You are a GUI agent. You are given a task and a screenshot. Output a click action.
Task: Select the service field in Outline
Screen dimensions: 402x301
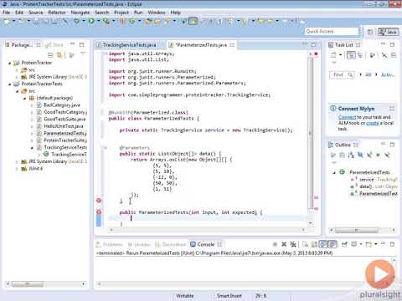[x=367, y=180]
